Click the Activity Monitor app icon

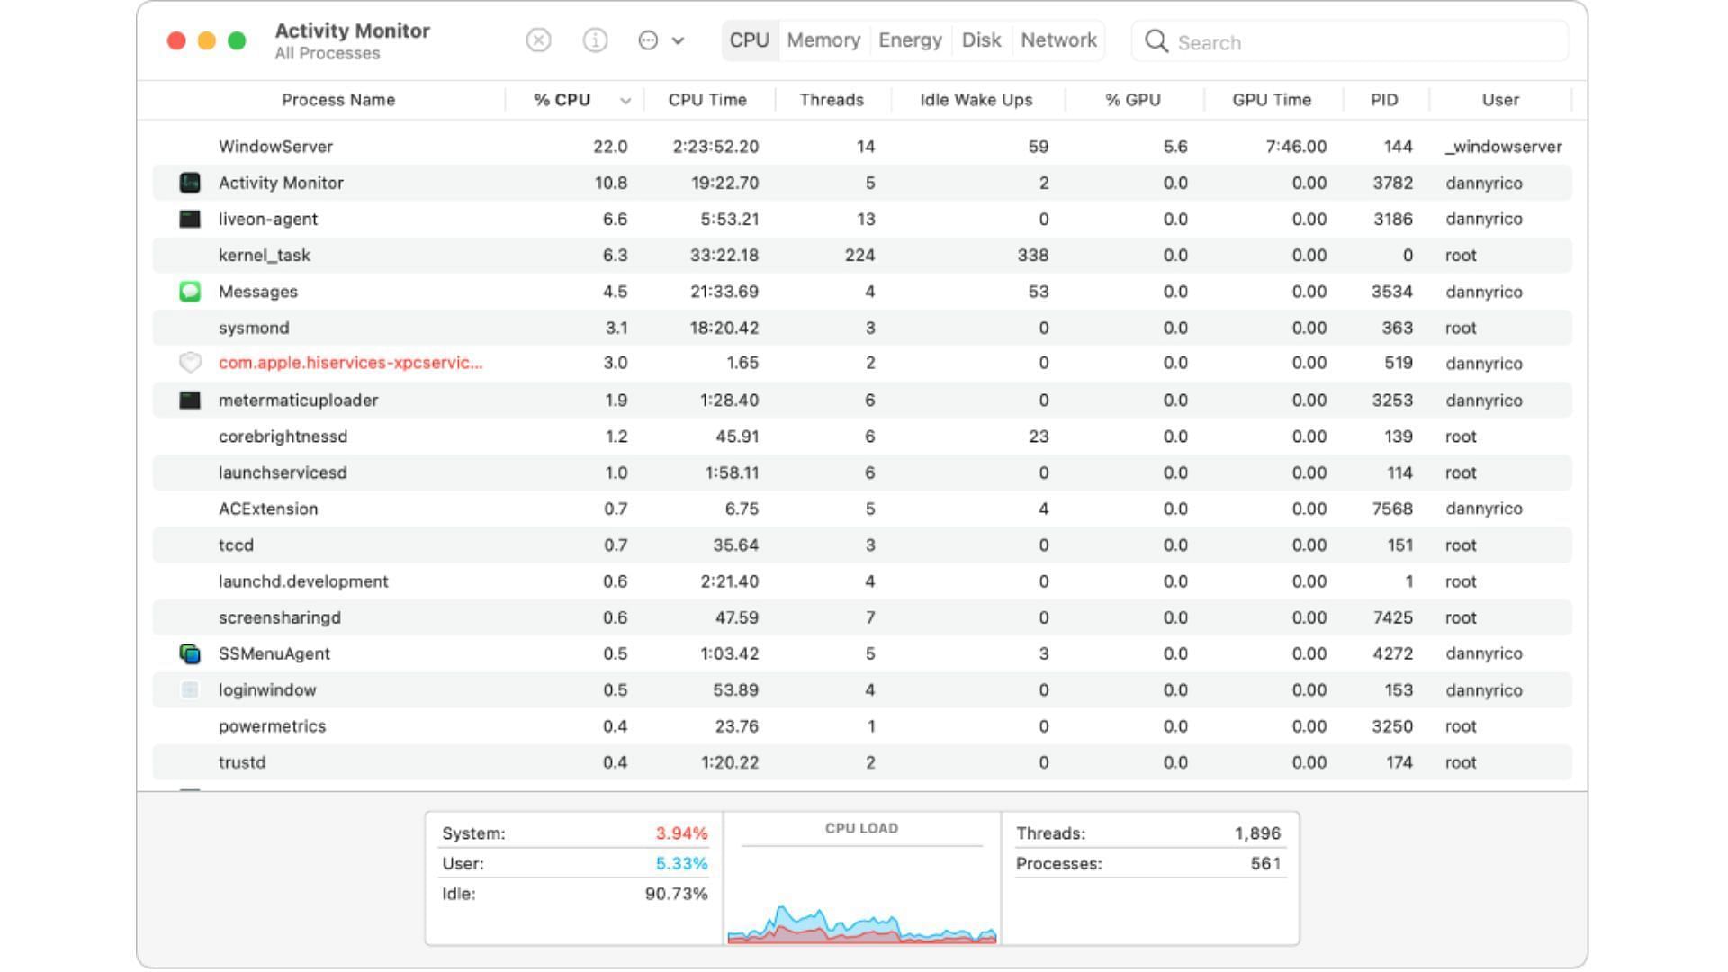(190, 183)
